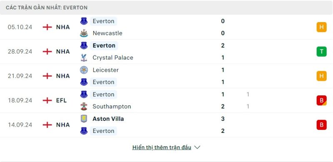The width and height of the screenshot is (333, 162).
Task: Select the EFL competition label on 18.09.24
Action: point(61,100)
